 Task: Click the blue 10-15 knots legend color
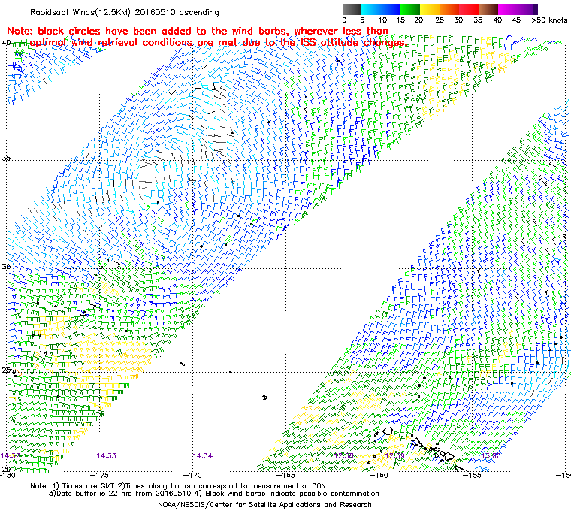(x=391, y=9)
